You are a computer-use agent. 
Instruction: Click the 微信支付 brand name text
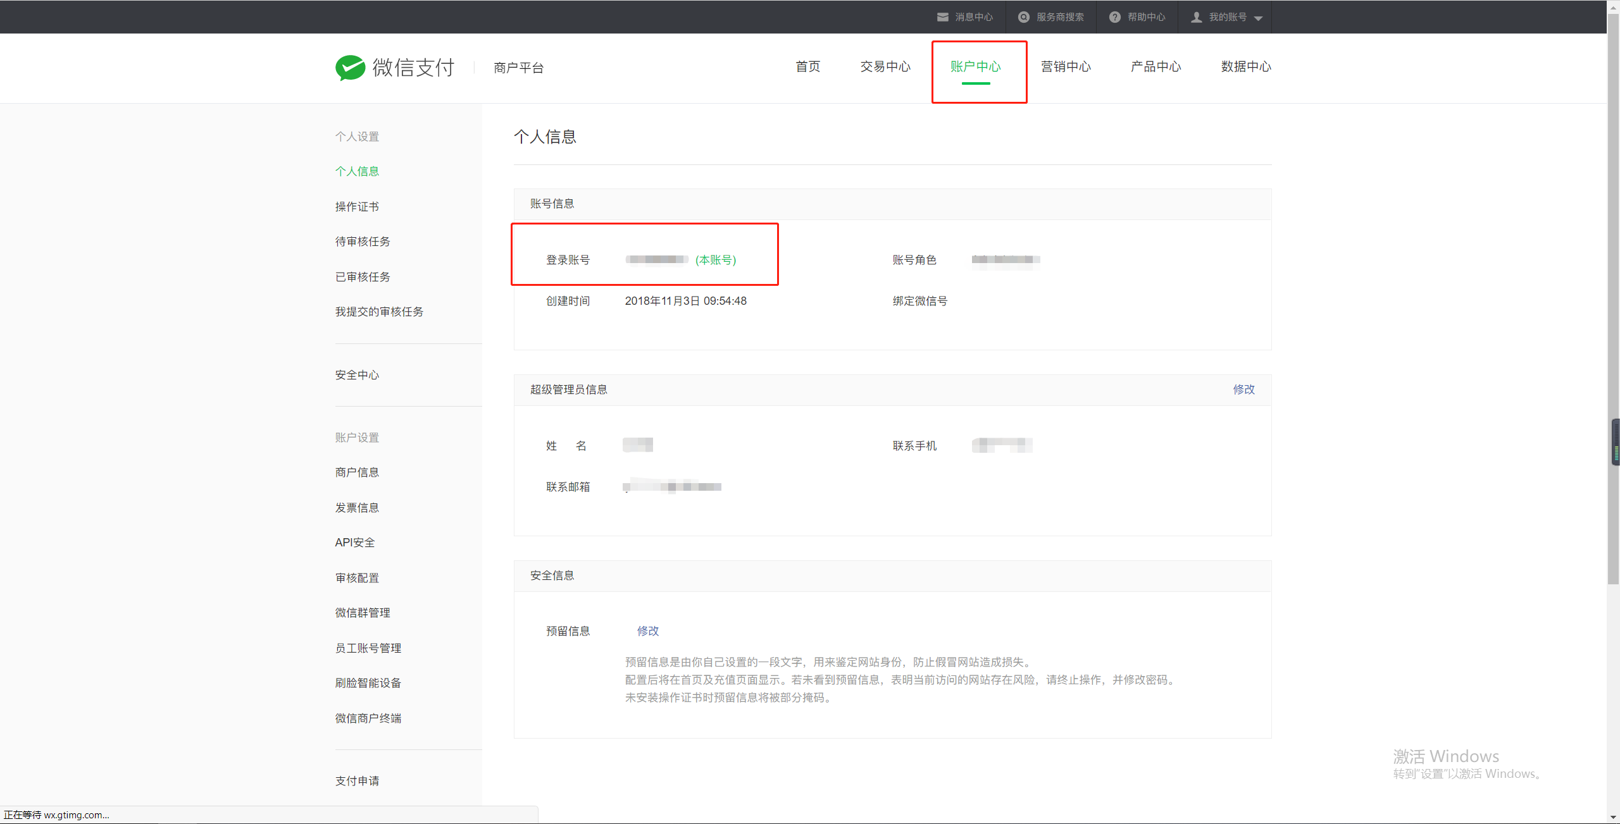click(413, 68)
